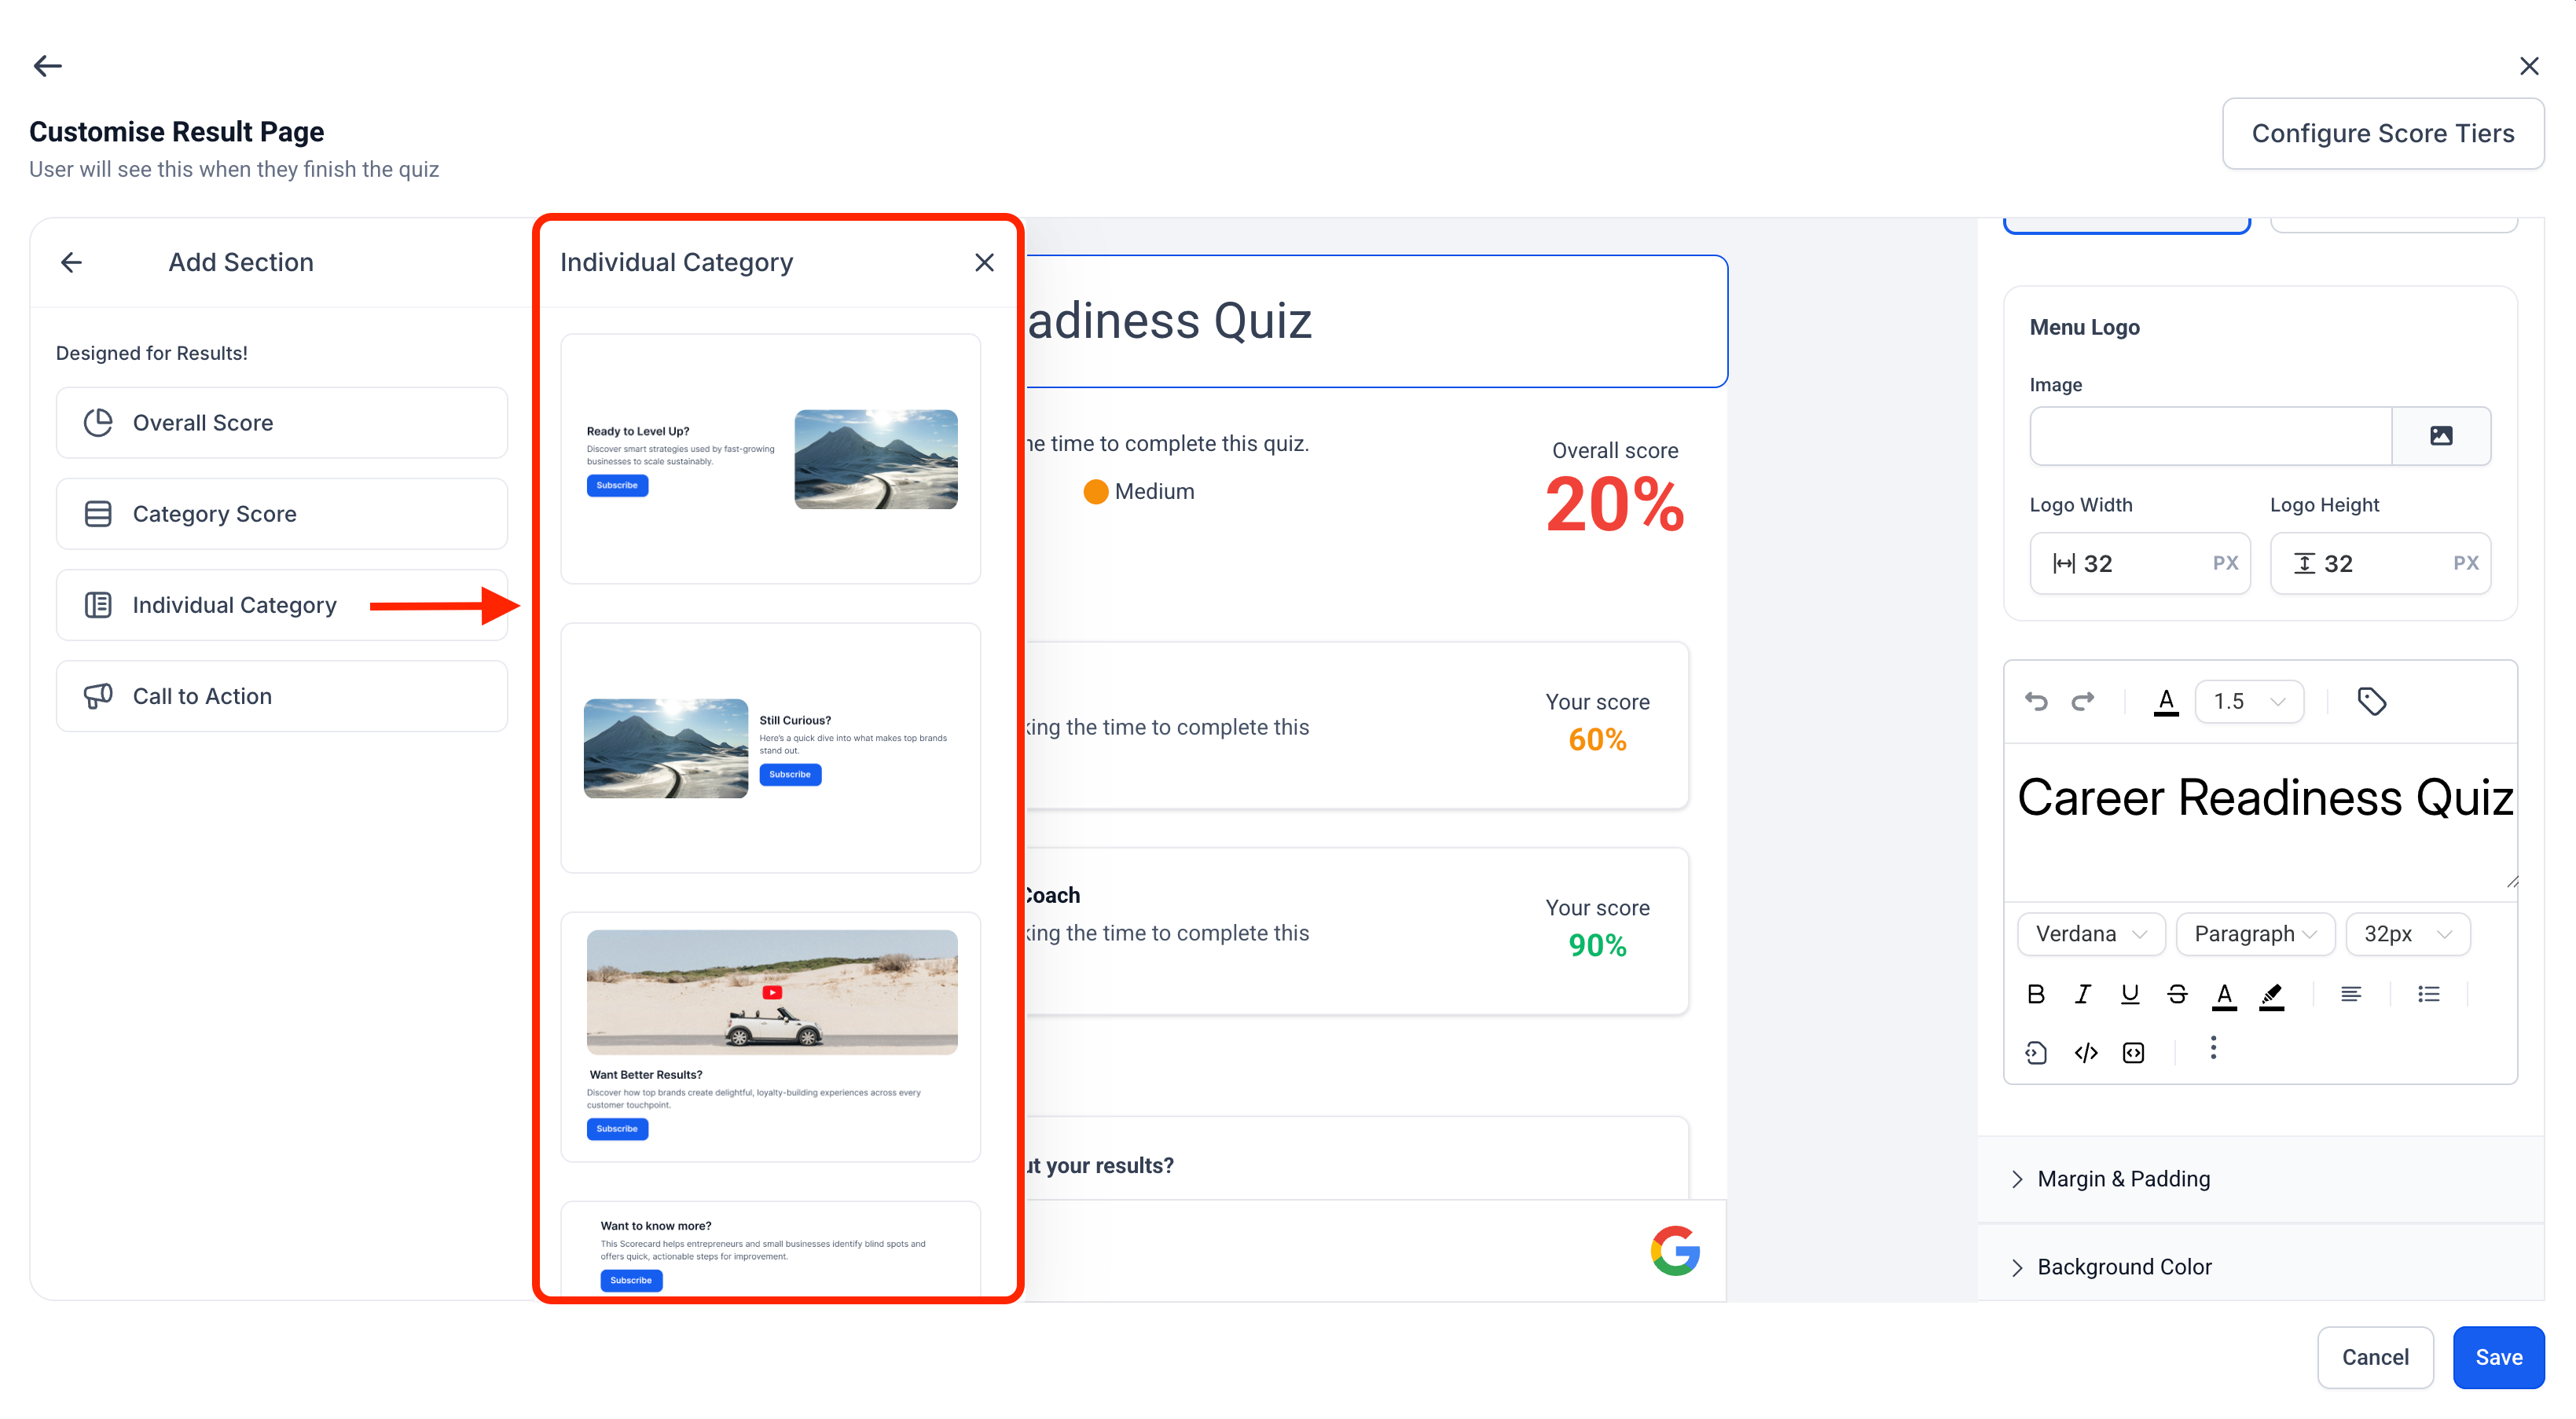Apply Strikethrough to the text
This screenshot has height=1419, width=2576.
pyautogui.click(x=2177, y=994)
